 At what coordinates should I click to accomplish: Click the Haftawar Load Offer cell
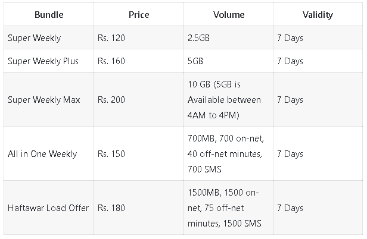tap(48, 208)
